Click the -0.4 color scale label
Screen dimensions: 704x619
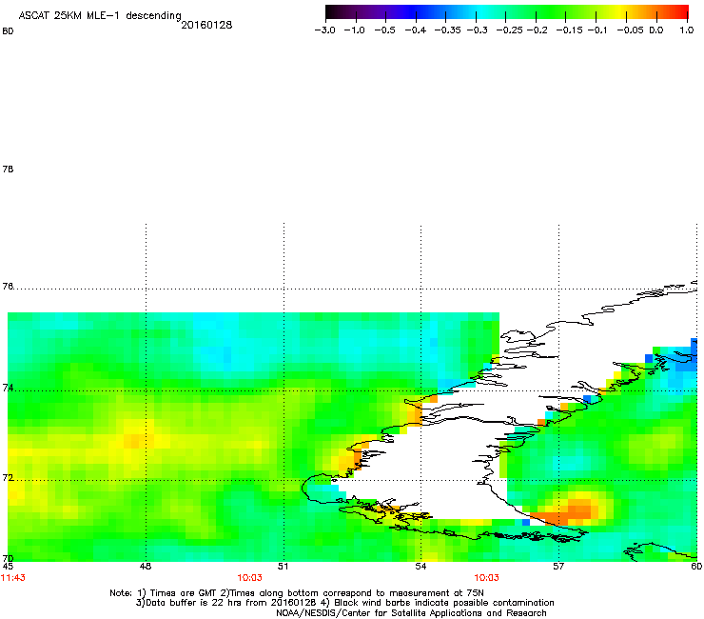[x=416, y=30]
